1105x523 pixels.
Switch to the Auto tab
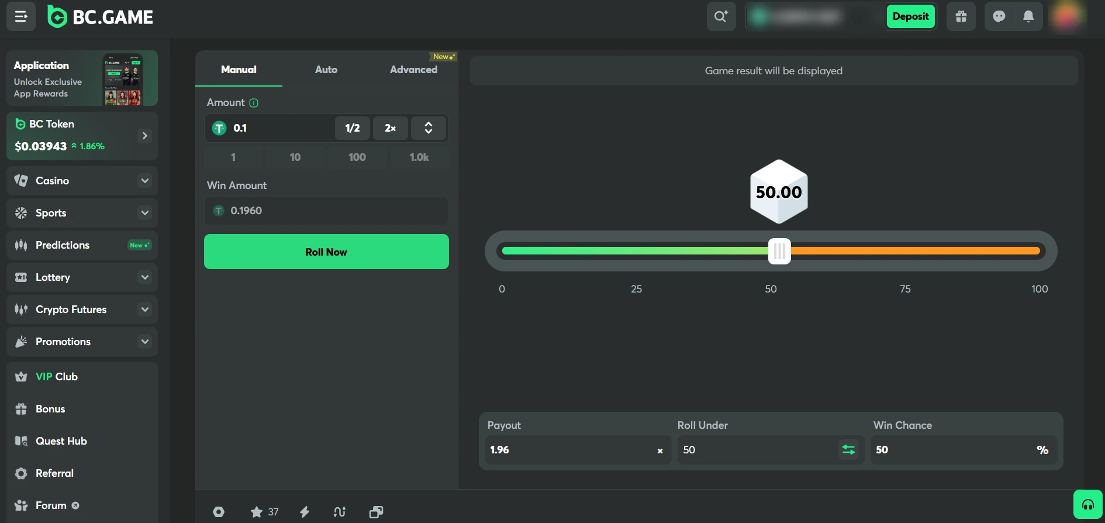point(326,70)
